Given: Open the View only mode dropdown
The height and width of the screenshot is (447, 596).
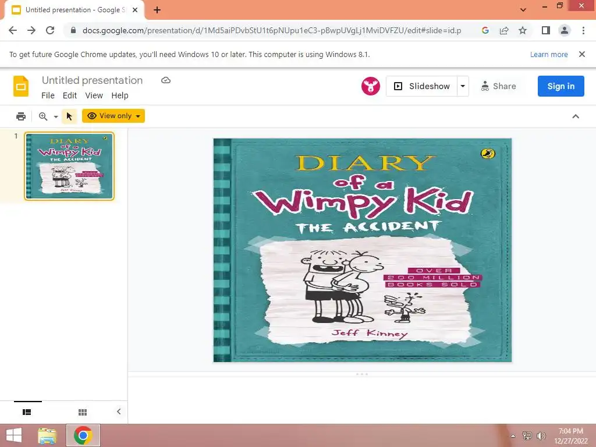Looking at the screenshot, I should (113, 116).
